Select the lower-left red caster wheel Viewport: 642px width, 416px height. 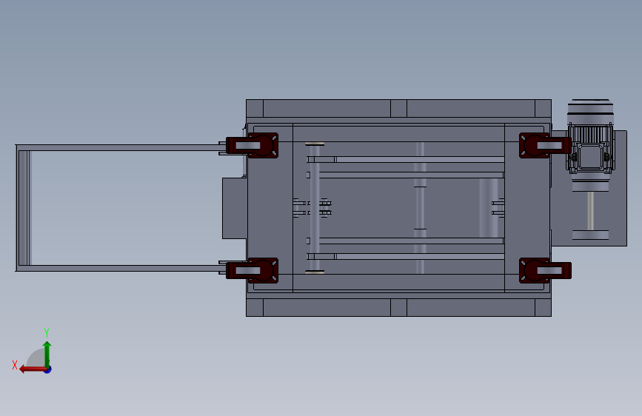252,271
